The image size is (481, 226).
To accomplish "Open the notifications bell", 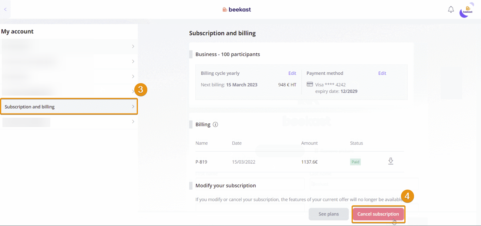I will pos(451,10).
